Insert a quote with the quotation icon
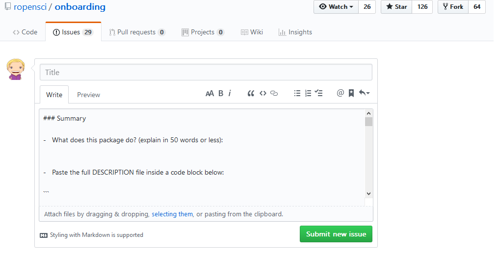The height and width of the screenshot is (258, 498). tap(251, 93)
